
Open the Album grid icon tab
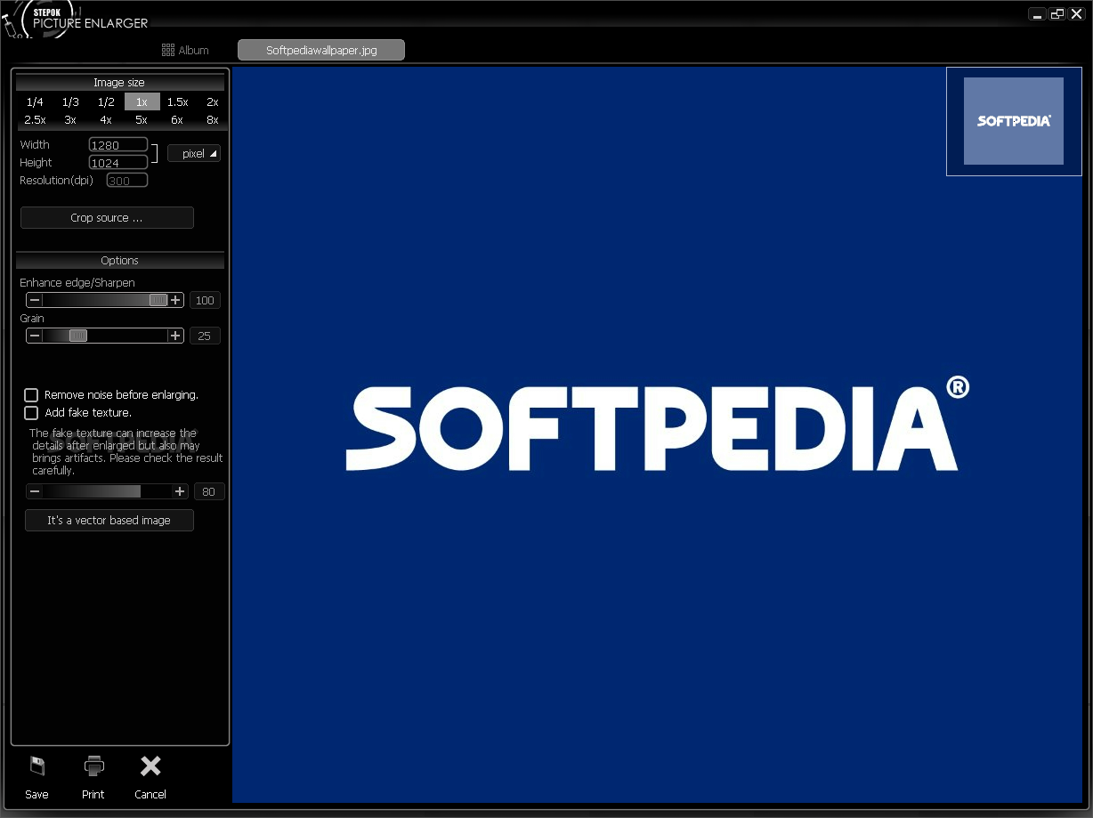point(185,51)
